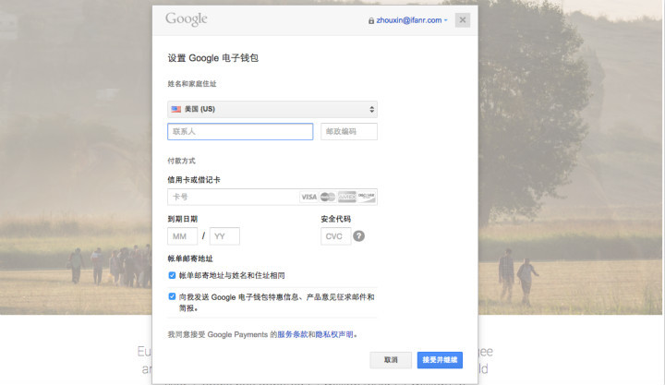This screenshot has height=385, width=665.
Task: Focus the 联系人 contact name field
Action: point(240,132)
